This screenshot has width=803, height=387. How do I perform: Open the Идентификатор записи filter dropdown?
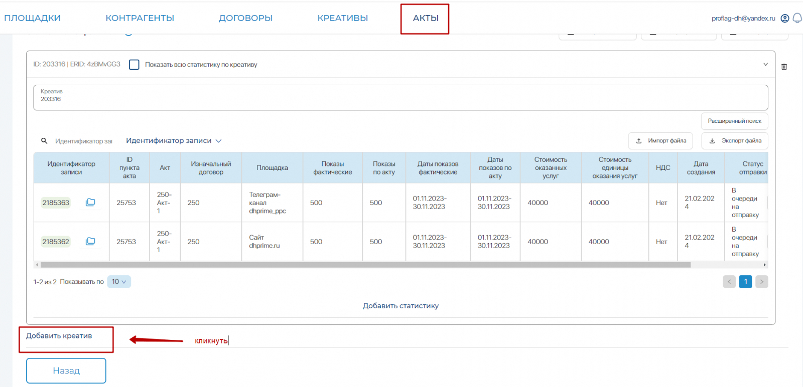coord(173,141)
